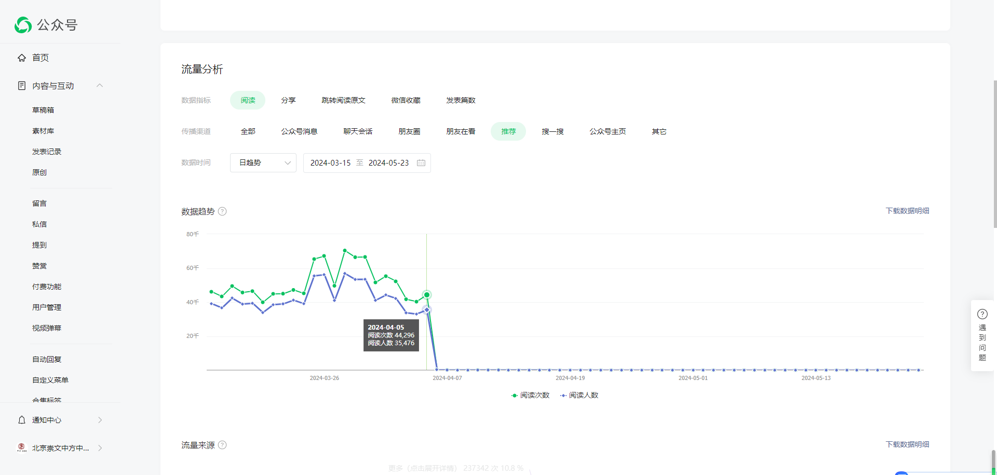Select the 分享 data metric tab
Viewport: 997px width, 475px height.
288,100
